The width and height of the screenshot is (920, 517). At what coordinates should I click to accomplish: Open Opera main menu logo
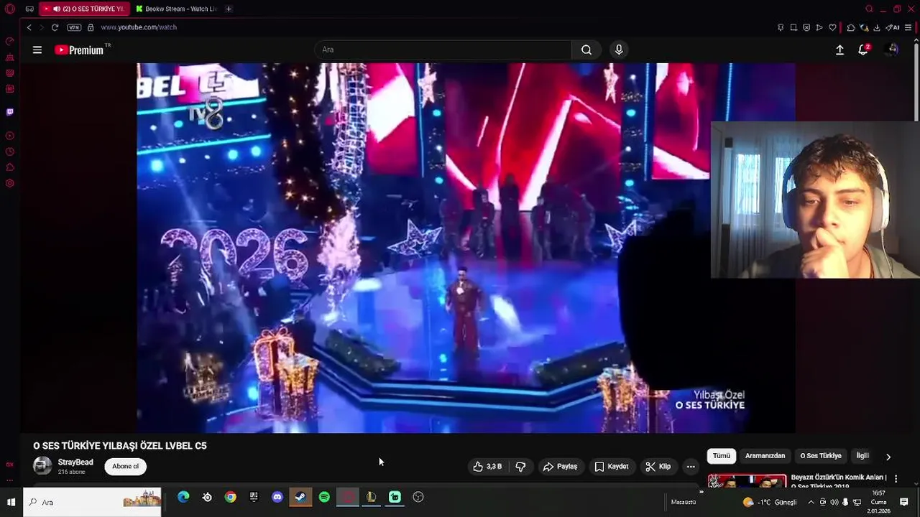click(x=9, y=9)
